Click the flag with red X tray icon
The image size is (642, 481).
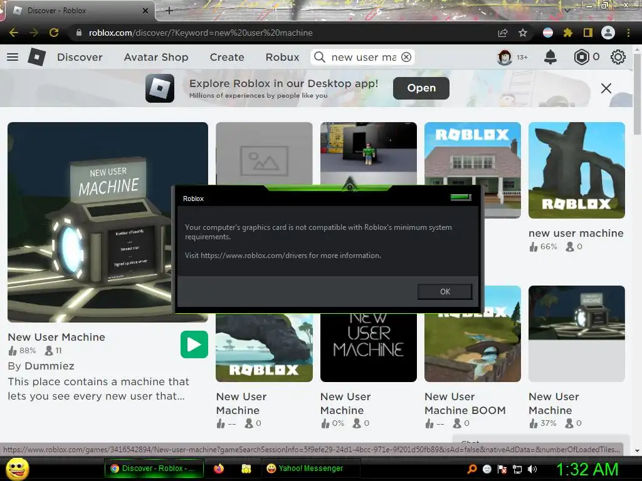pos(502,469)
